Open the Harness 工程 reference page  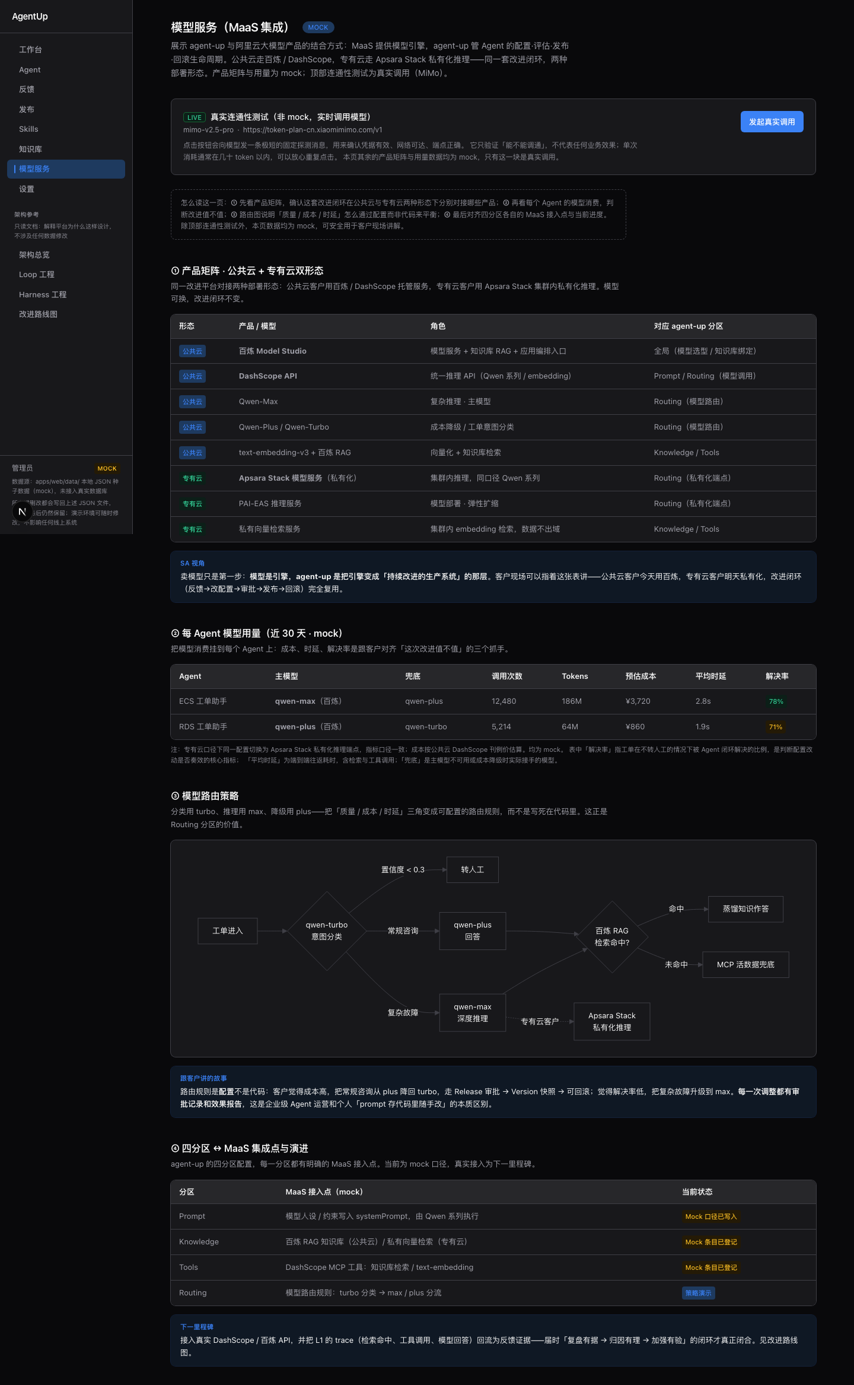point(66,295)
